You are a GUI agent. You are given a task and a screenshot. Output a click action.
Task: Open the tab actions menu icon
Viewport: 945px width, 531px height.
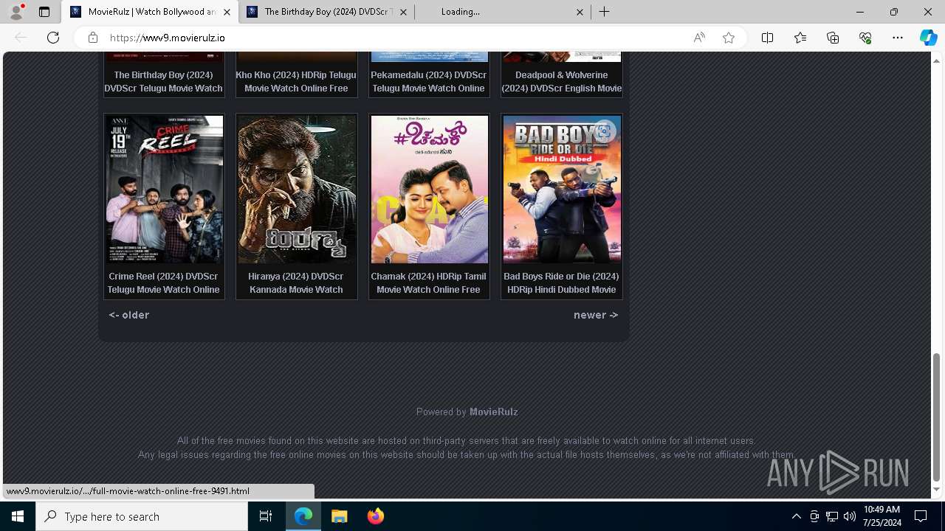coord(44,12)
